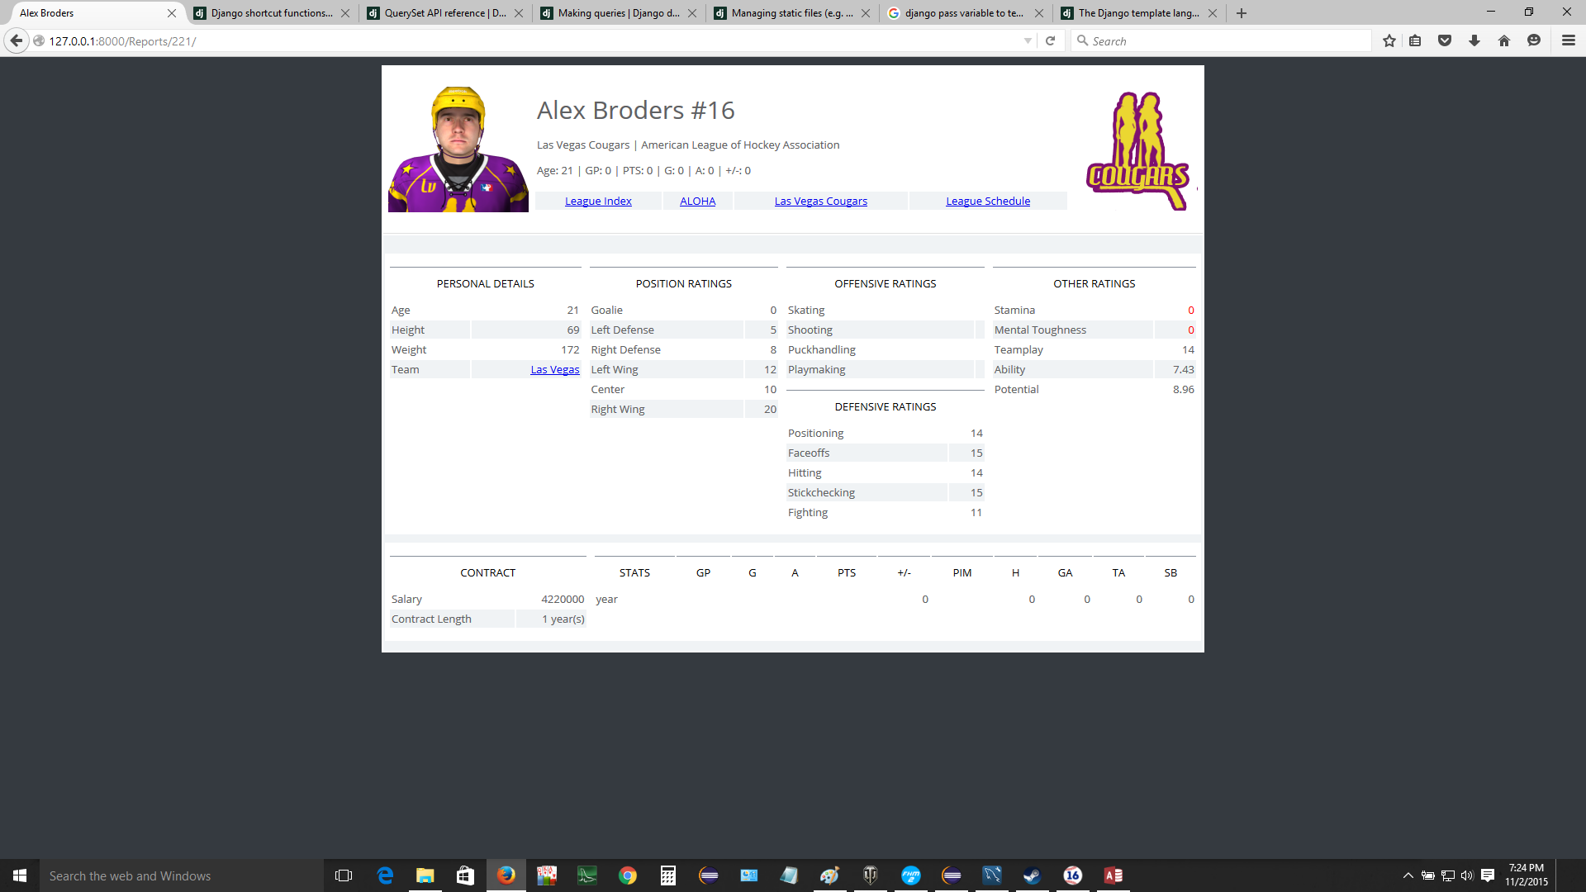Click the browser back arrow
This screenshot has width=1586, height=892.
17,40
